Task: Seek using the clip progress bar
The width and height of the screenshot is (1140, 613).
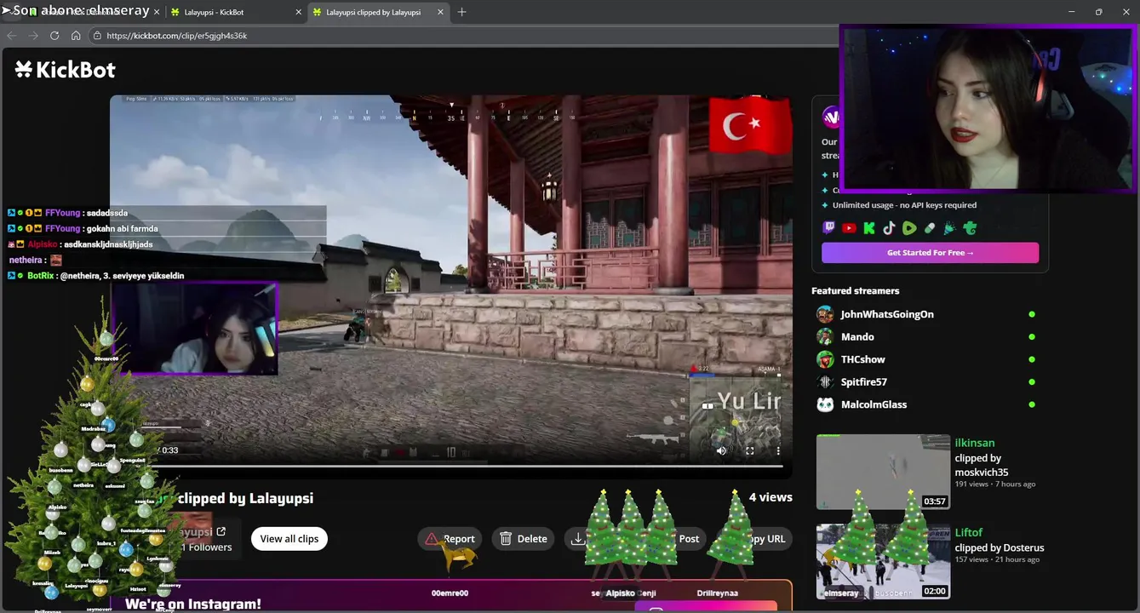Action: pos(451,467)
